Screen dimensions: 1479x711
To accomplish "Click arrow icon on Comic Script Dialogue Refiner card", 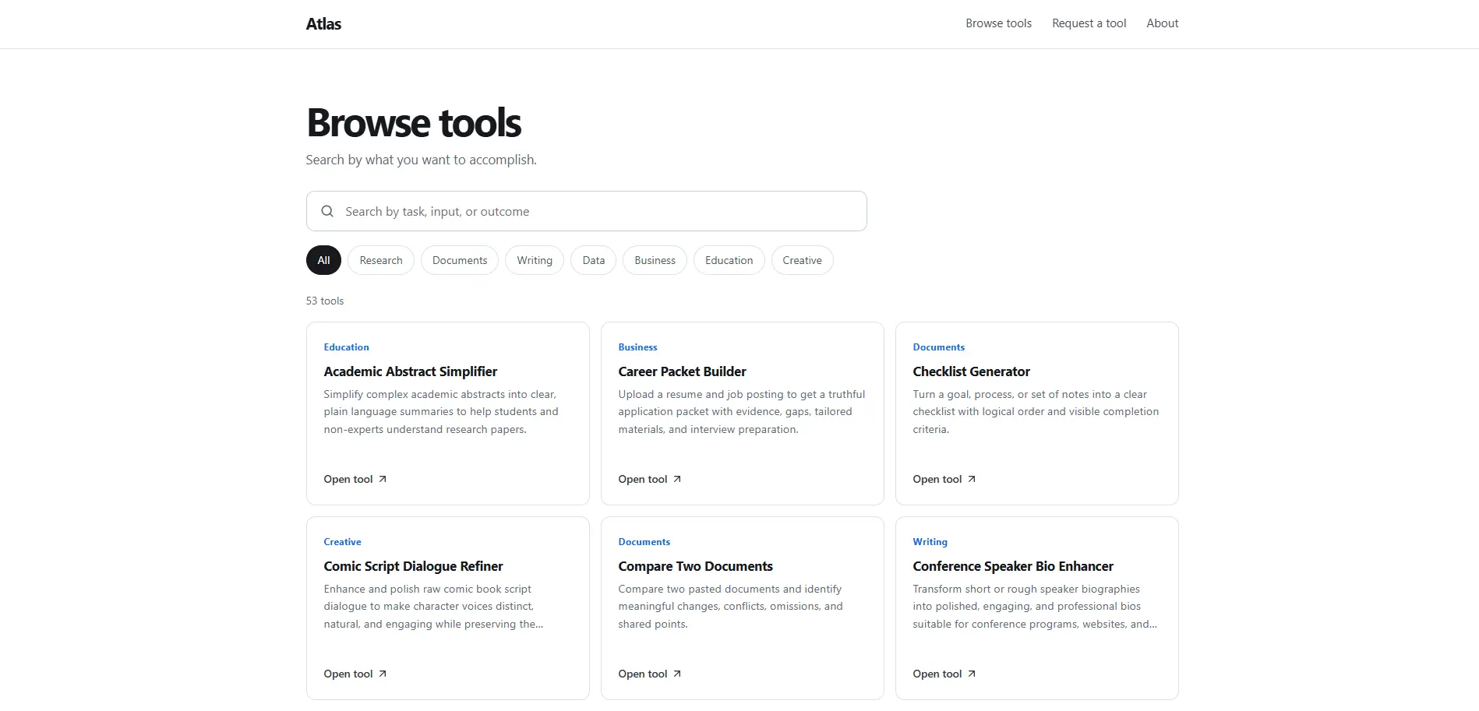I will click(383, 674).
